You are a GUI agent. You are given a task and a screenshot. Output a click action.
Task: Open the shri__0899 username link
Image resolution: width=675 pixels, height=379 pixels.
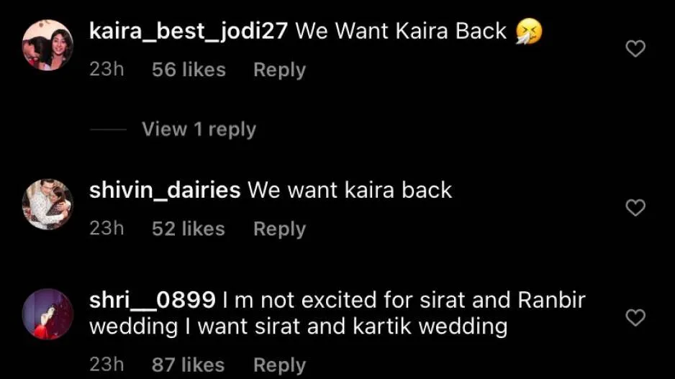[x=153, y=300]
